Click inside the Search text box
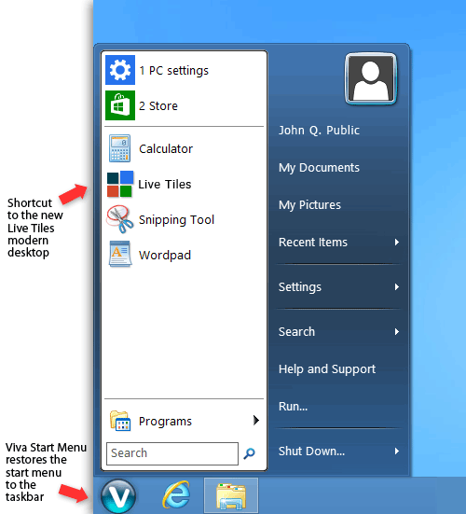Image resolution: width=466 pixels, height=514 pixels. [x=172, y=453]
